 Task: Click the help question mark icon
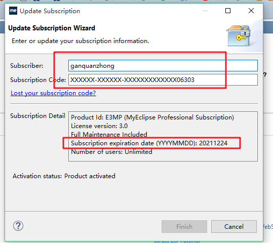18,226
